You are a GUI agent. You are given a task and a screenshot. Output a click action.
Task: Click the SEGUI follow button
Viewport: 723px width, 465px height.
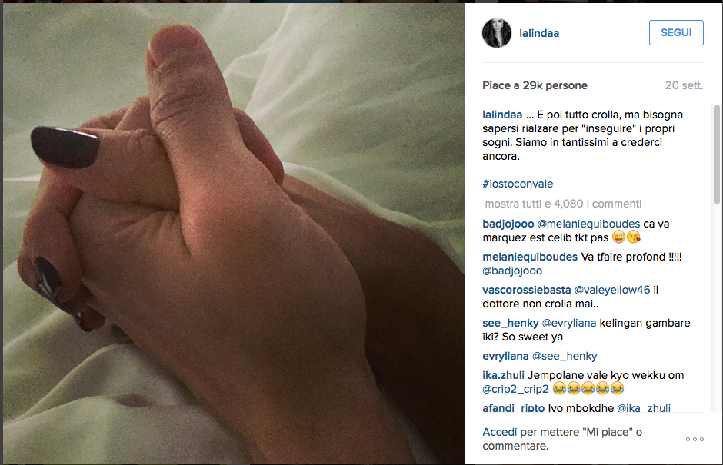(676, 33)
